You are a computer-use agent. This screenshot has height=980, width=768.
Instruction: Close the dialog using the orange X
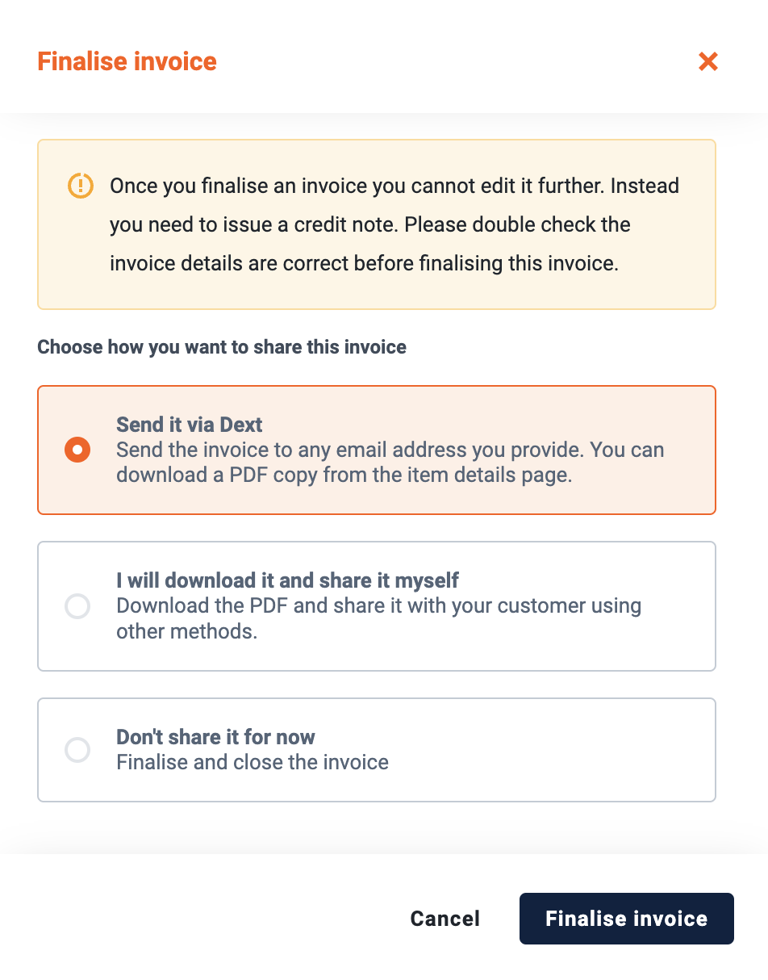click(x=707, y=61)
